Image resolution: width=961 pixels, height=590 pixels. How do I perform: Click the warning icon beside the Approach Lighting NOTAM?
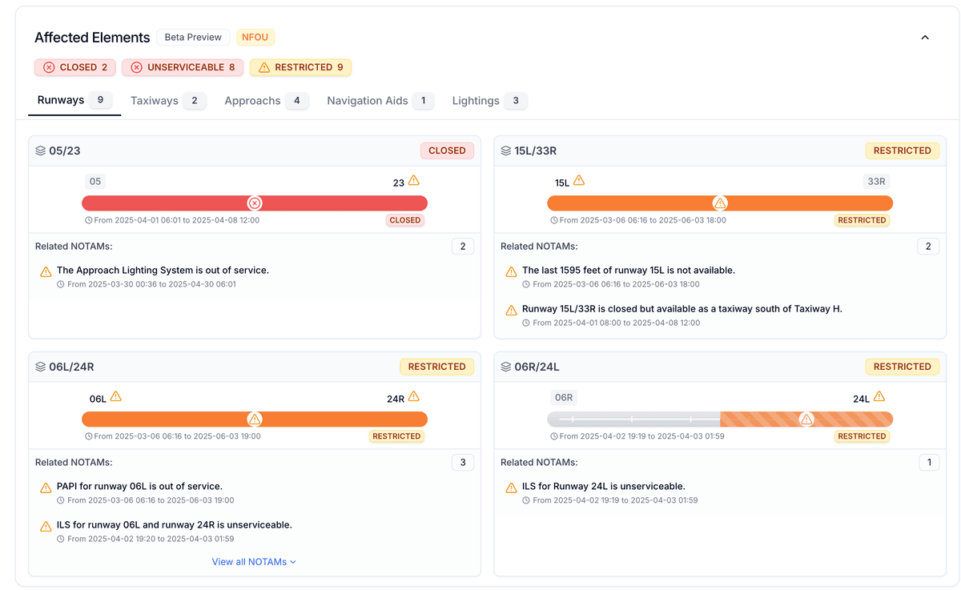click(x=46, y=272)
